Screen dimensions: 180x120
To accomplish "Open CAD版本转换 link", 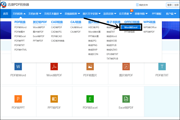I will 58,41.
